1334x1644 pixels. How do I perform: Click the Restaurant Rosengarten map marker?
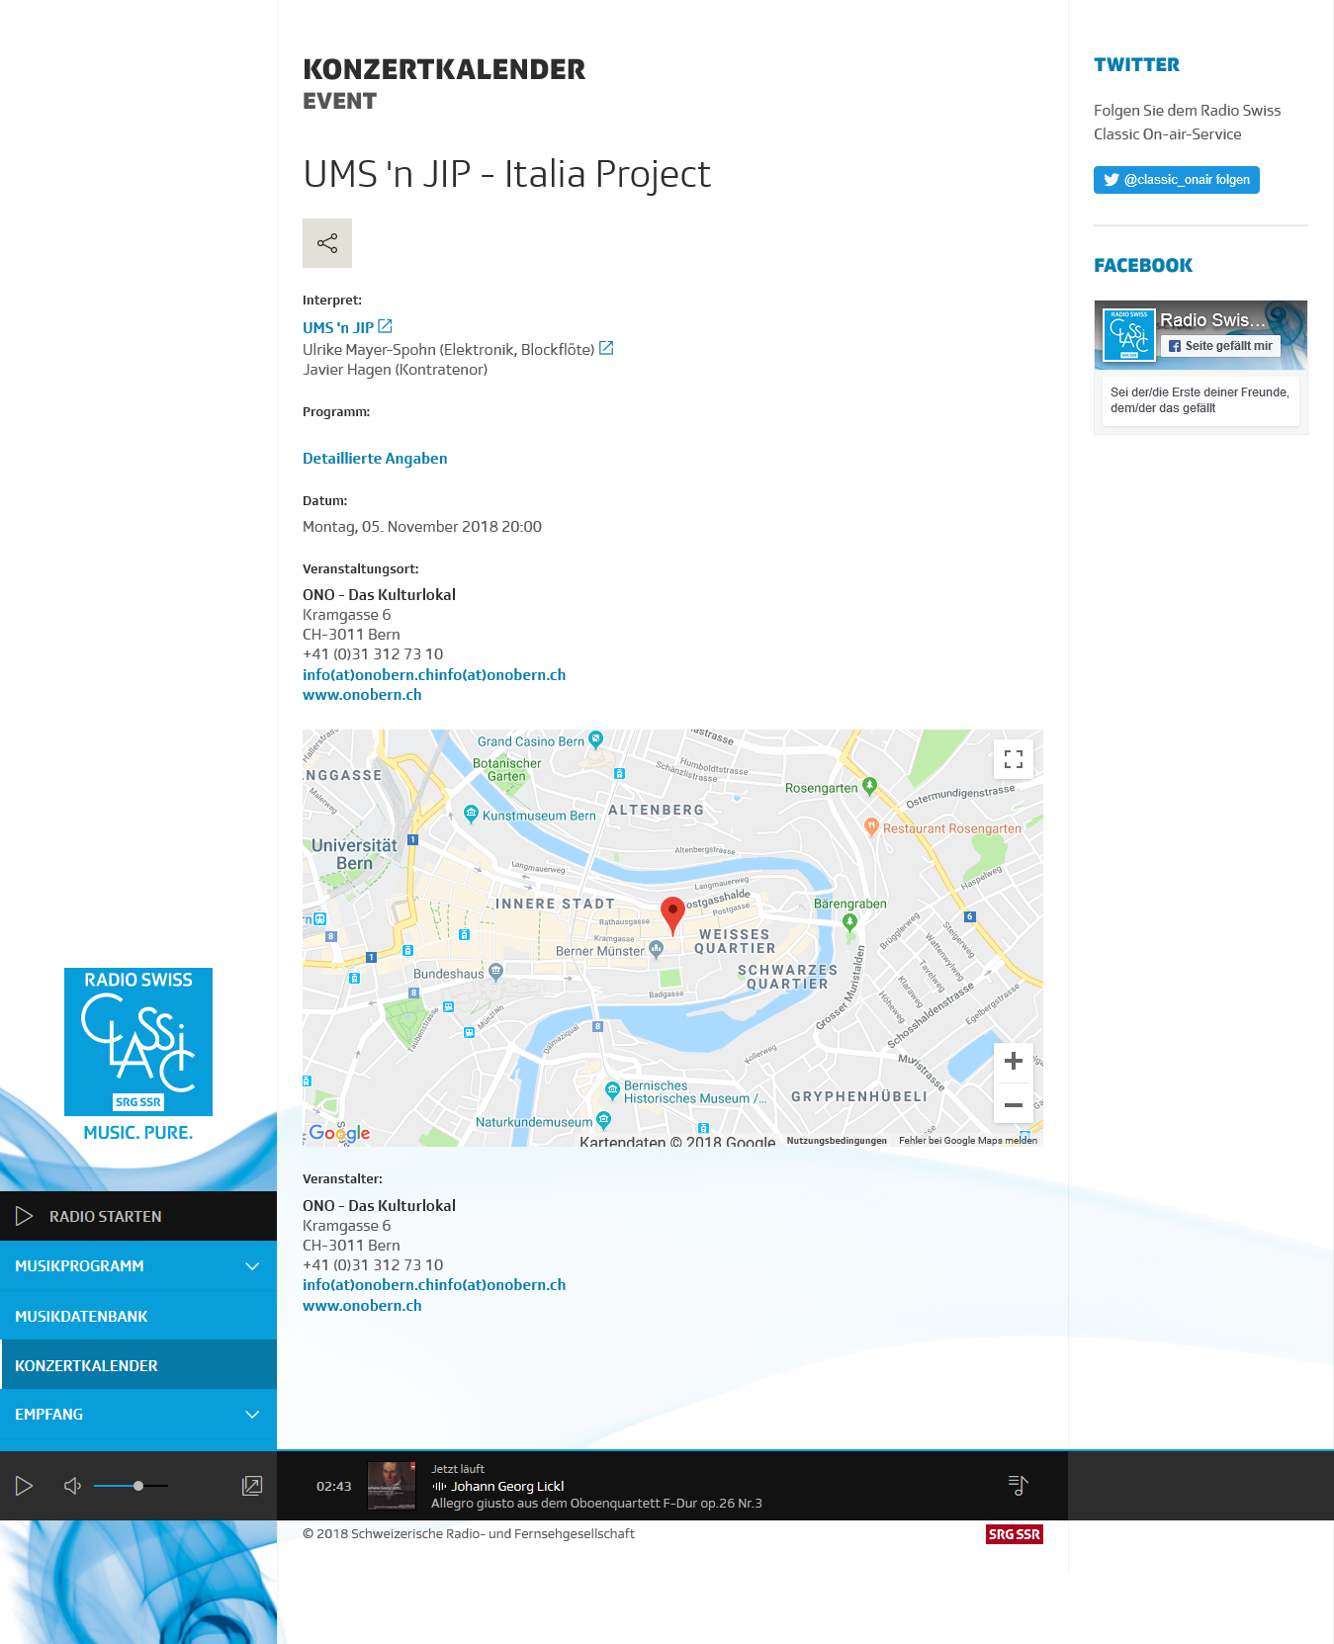[871, 826]
